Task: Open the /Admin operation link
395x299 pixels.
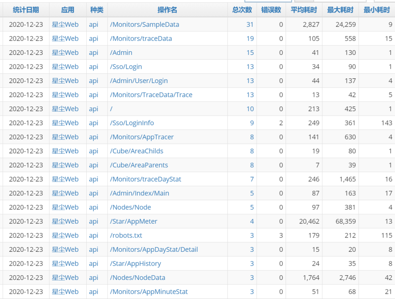Action: pyautogui.click(x=121, y=53)
